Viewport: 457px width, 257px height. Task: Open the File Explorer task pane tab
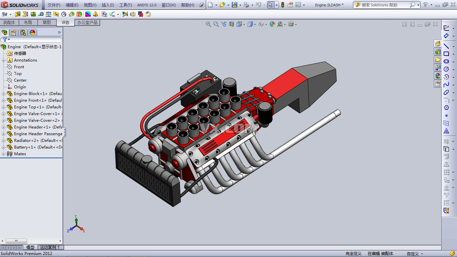pyautogui.click(x=438, y=60)
